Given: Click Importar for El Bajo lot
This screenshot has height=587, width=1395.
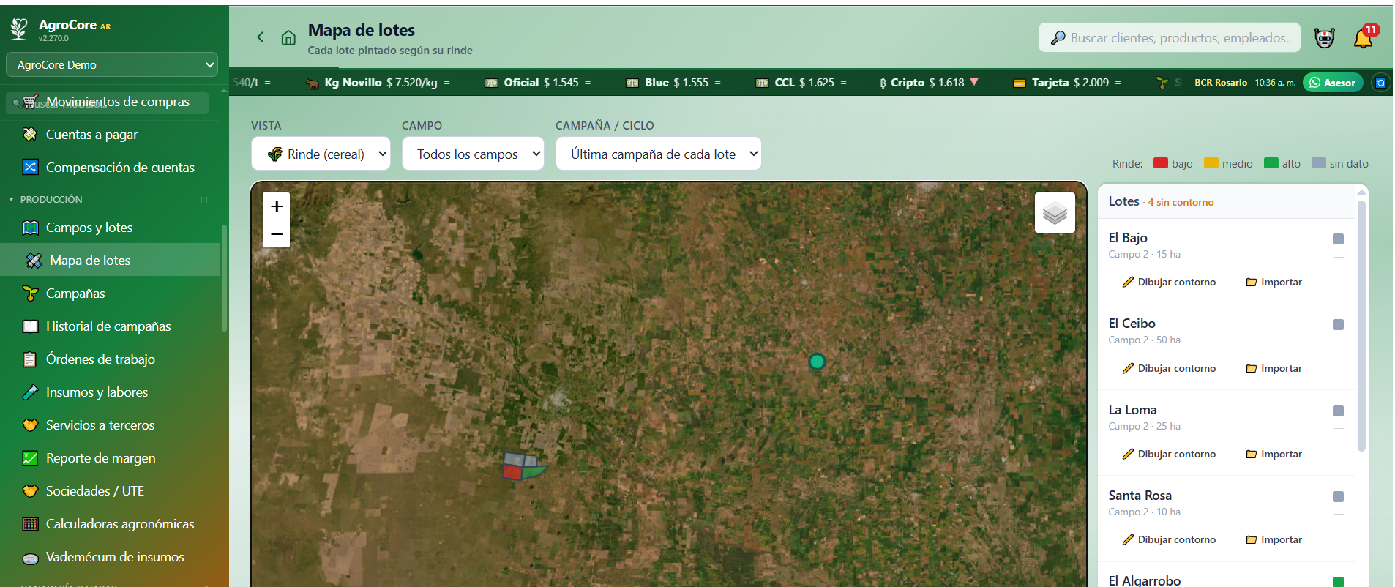Looking at the screenshot, I should click(x=1274, y=282).
